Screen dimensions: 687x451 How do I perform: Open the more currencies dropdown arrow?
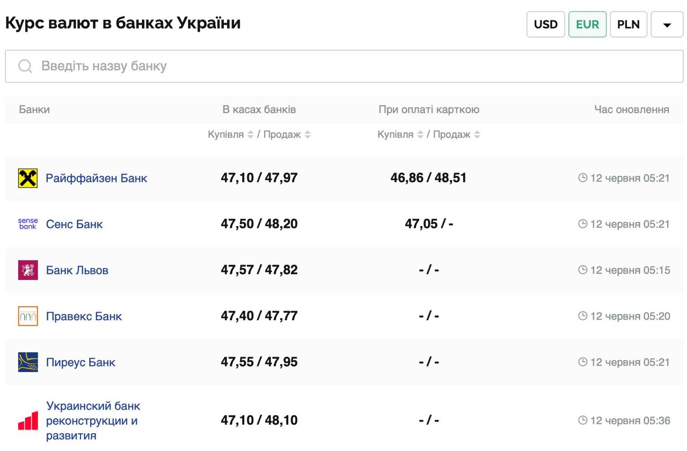[x=667, y=25]
